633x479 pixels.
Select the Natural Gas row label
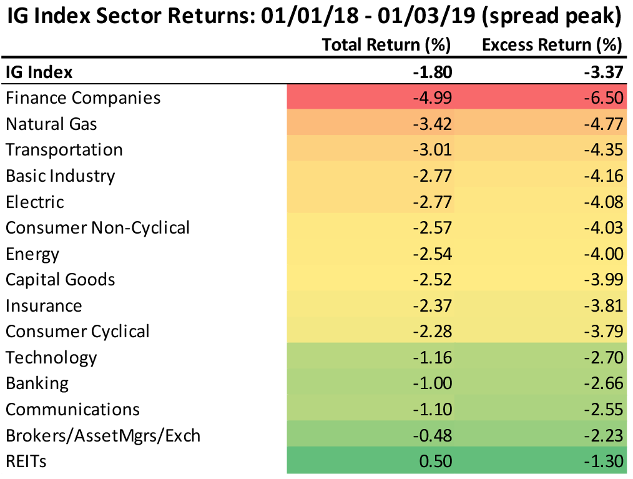click(x=52, y=124)
